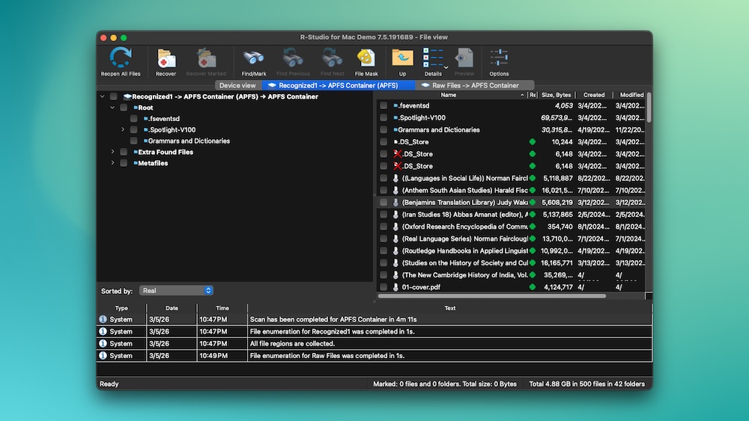This screenshot has width=749, height=421.
Task: Open the Options settings icon
Action: (x=499, y=58)
